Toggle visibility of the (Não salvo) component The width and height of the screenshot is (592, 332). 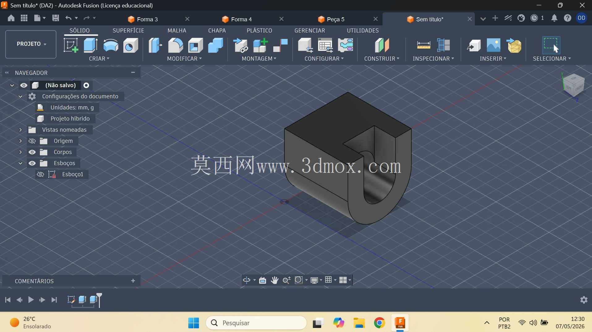[24, 85]
